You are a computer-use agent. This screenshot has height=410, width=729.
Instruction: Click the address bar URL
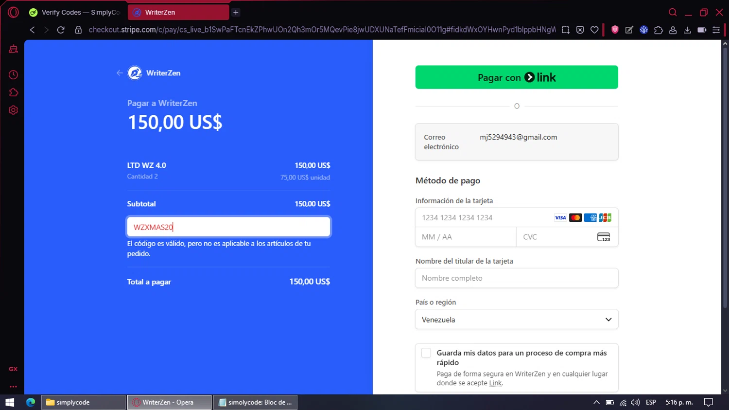[322, 30]
